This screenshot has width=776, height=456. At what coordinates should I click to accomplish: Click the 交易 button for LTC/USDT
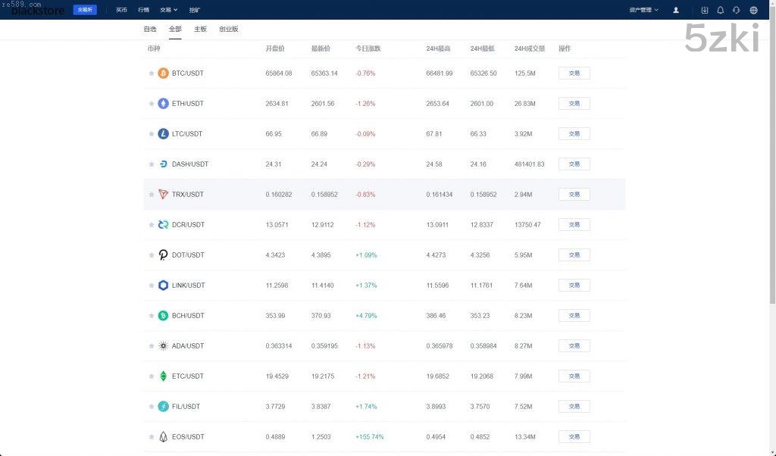click(x=574, y=134)
